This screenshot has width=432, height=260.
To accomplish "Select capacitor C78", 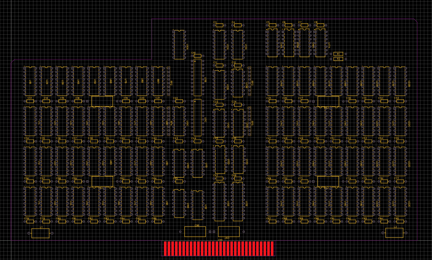I will point(30,221).
